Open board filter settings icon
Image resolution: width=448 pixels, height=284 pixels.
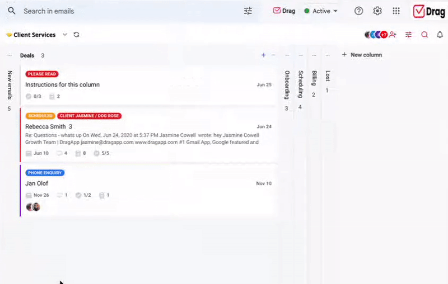409,35
